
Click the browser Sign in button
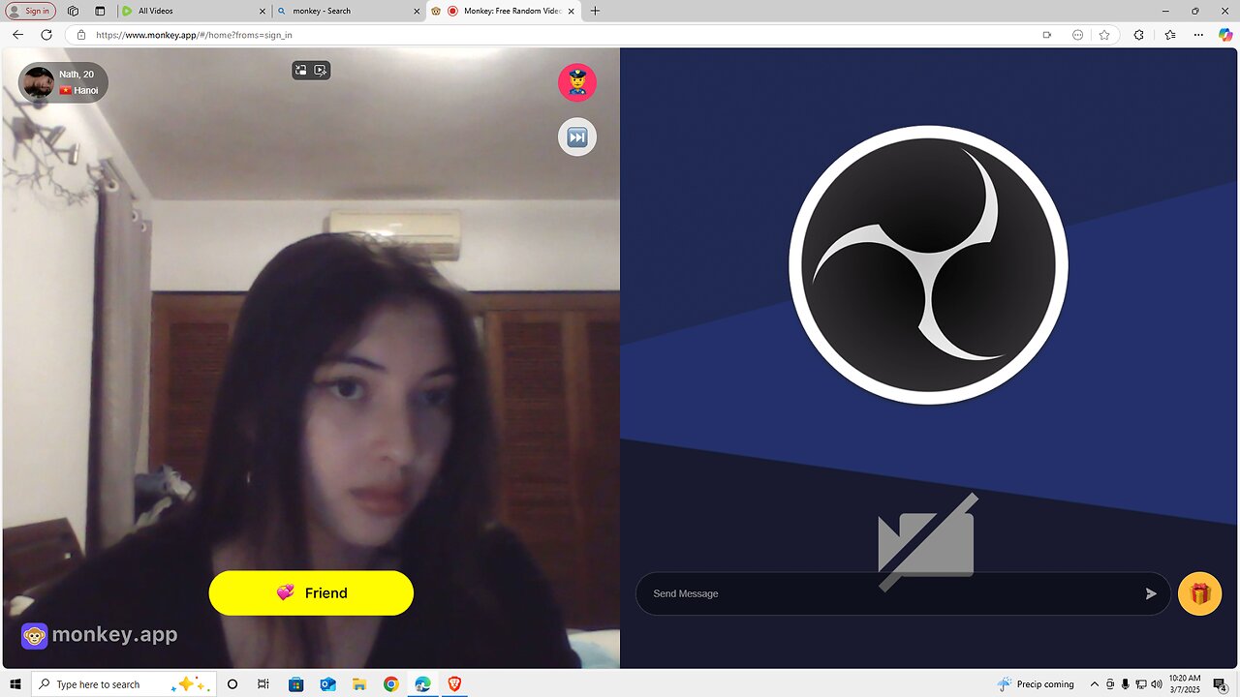point(29,11)
